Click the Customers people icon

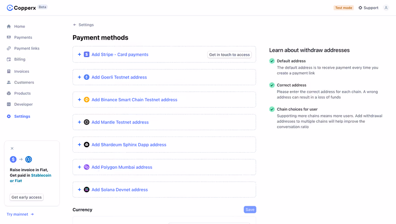(x=9, y=83)
